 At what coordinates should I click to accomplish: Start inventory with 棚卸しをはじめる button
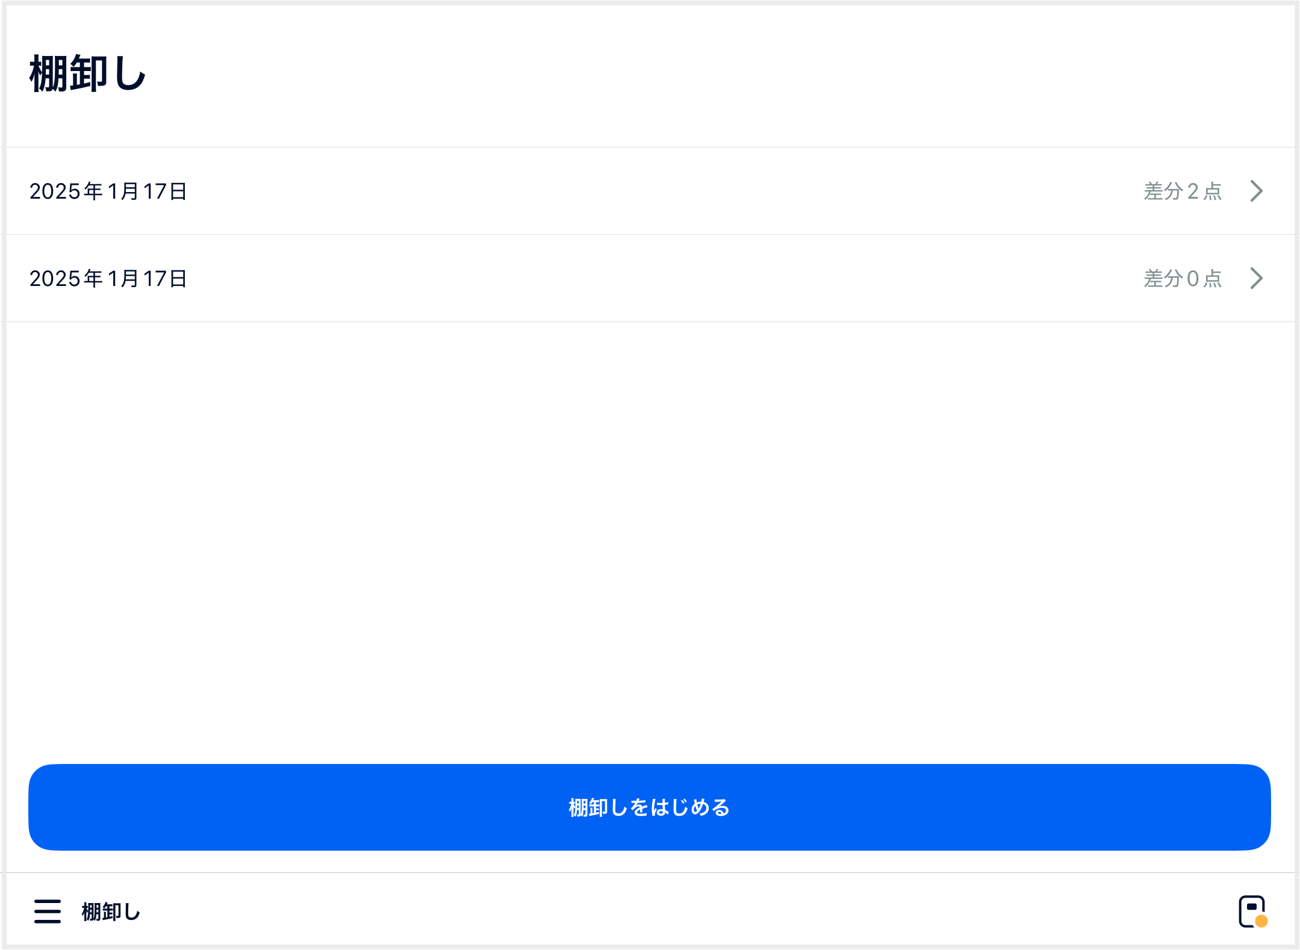click(650, 807)
